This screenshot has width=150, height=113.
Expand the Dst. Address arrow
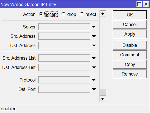point(94,45)
